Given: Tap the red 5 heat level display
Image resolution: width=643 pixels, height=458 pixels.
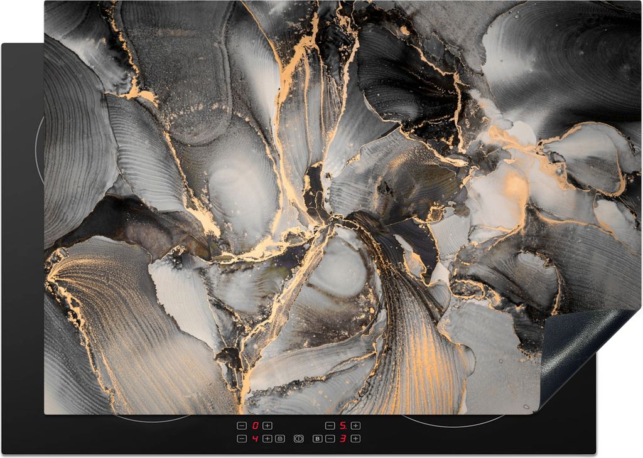Looking at the screenshot, I should click(343, 425).
